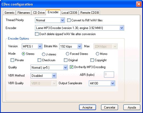Go to Local CDDB tab
The height and width of the screenshot is (113, 143).
69,12
